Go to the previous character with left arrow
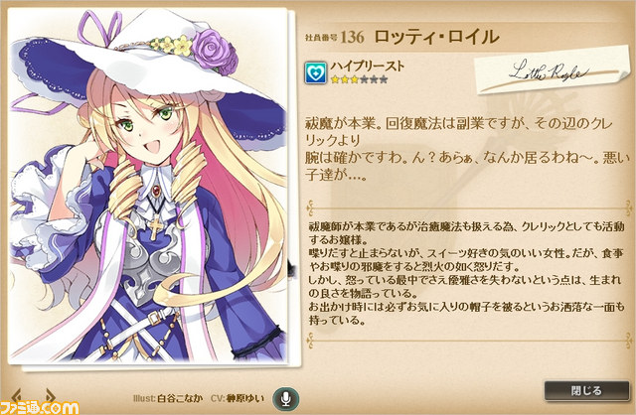The image size is (636, 415). tap(17, 395)
